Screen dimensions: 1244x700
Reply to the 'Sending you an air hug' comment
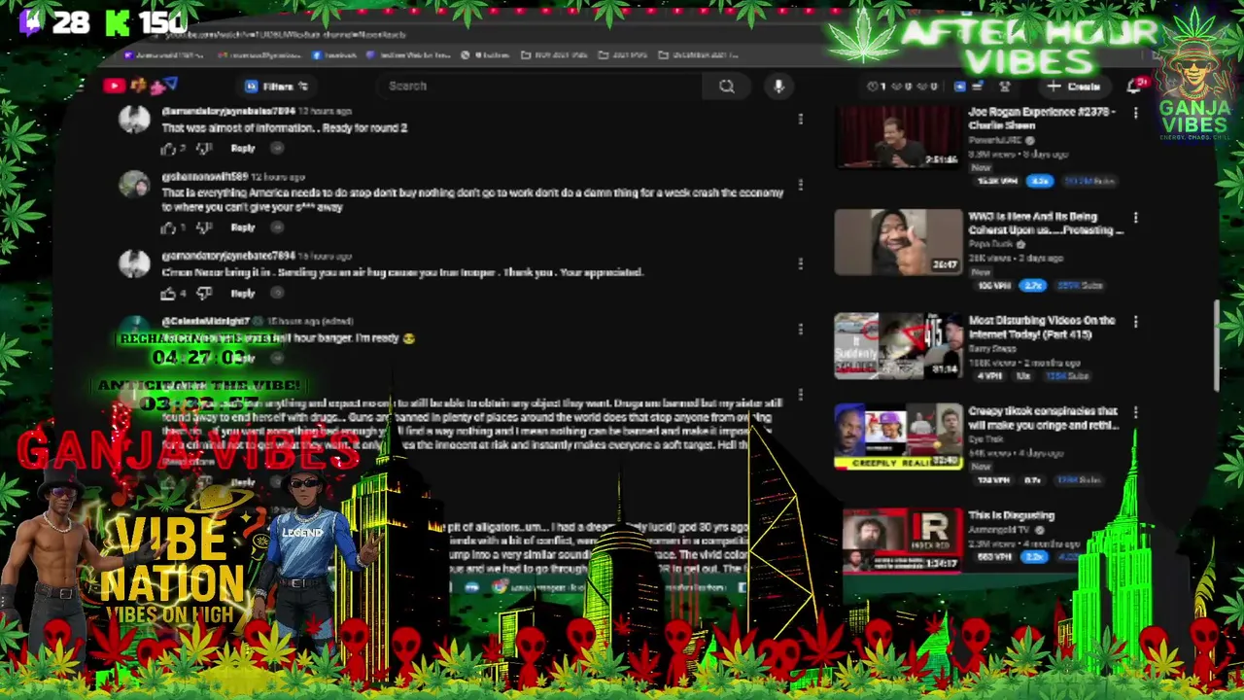coord(243,294)
